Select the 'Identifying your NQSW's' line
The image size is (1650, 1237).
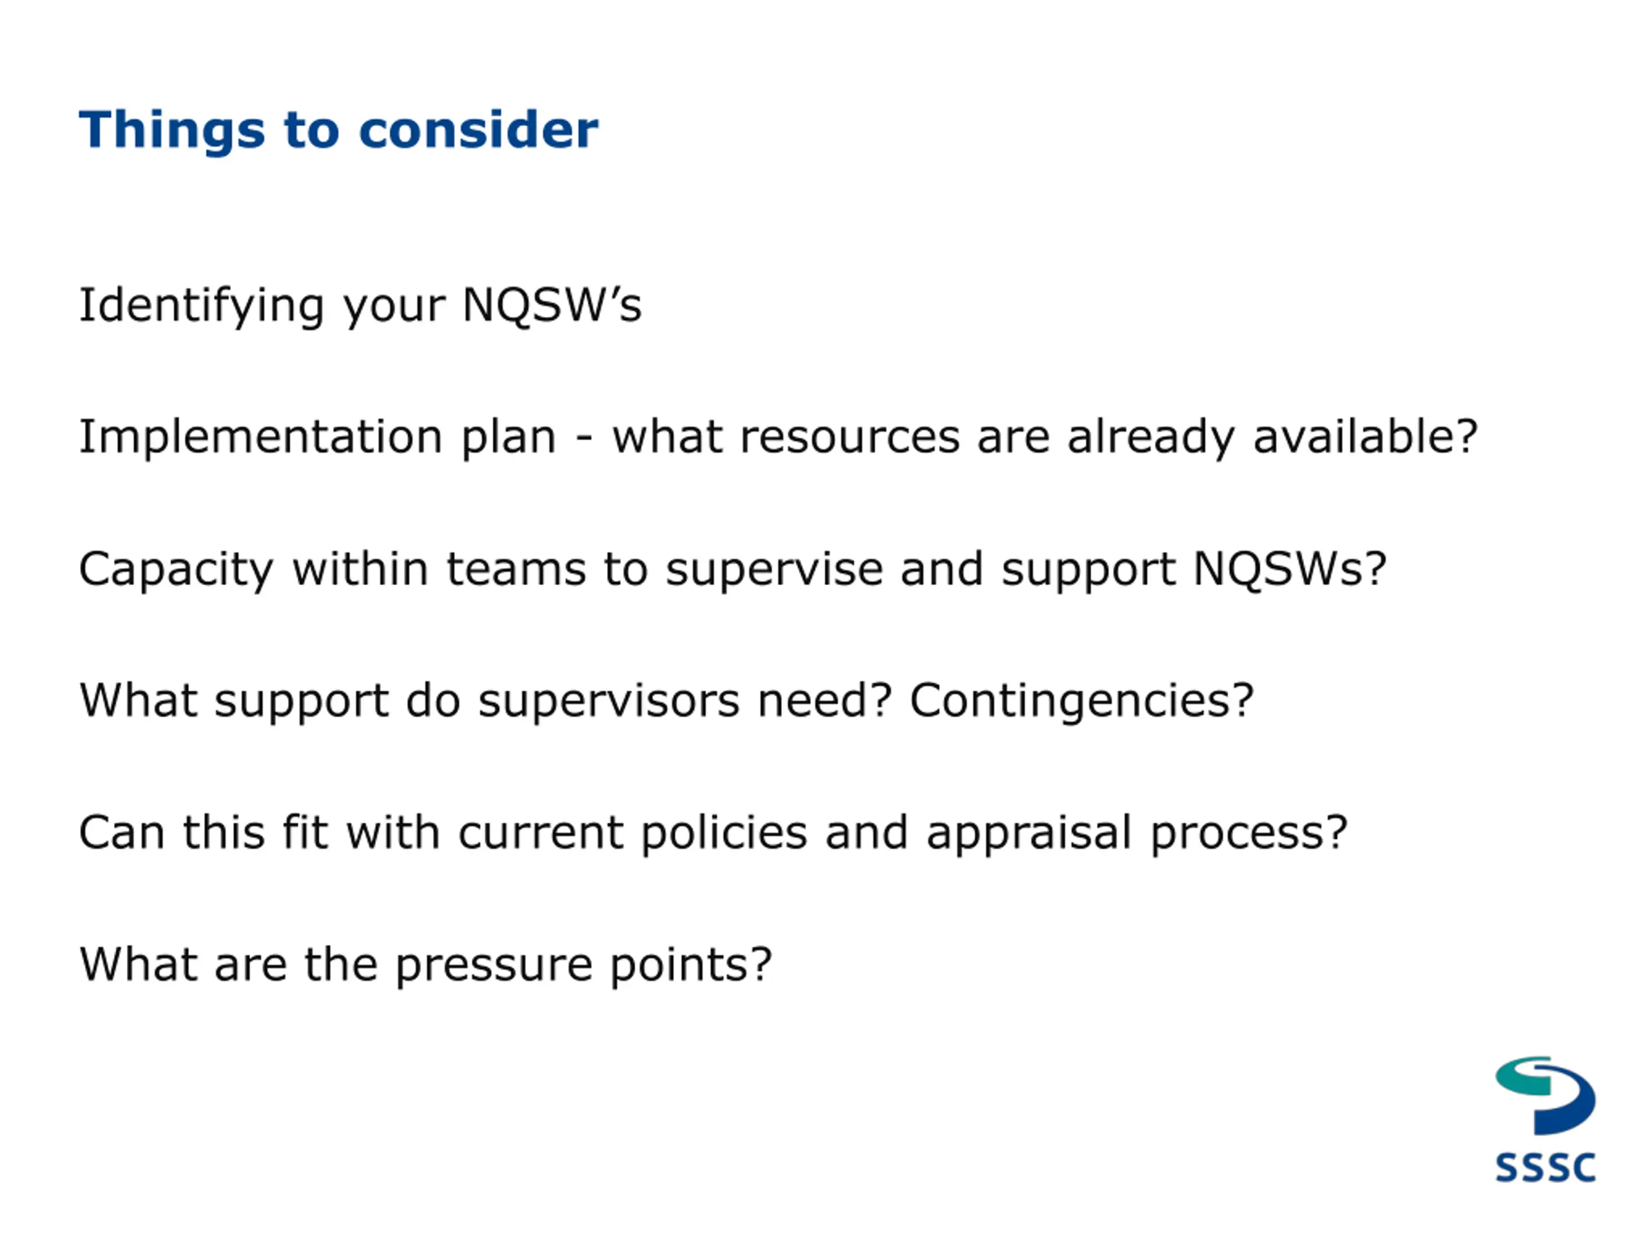pos(360,307)
